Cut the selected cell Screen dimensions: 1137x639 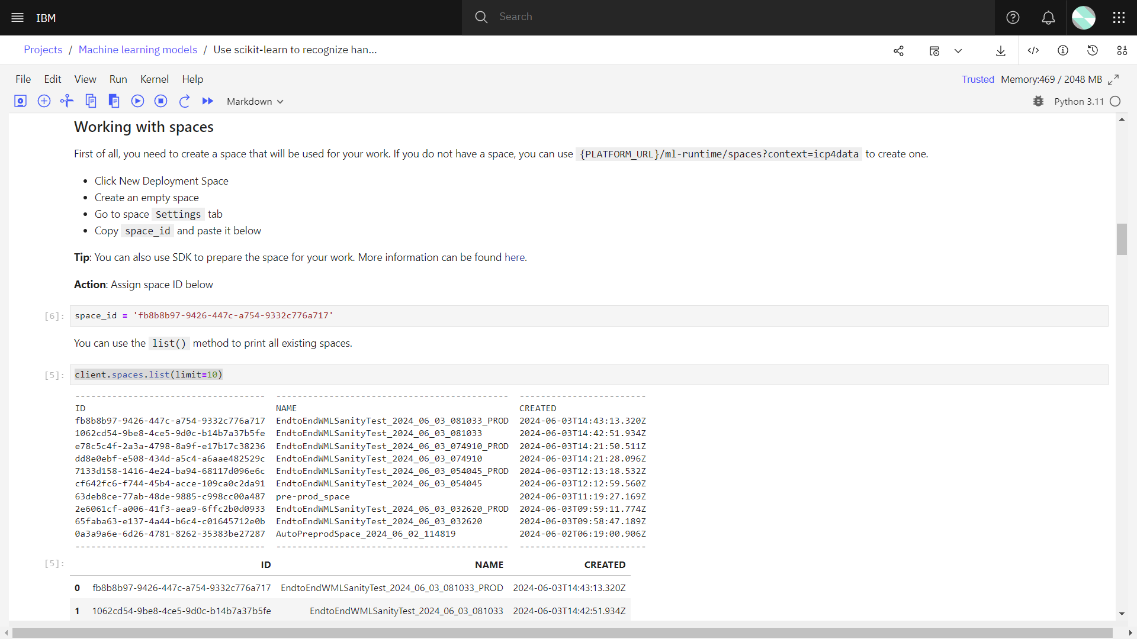[67, 101]
